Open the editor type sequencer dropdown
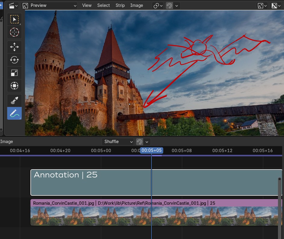This screenshot has width=284, height=239. 14,6
